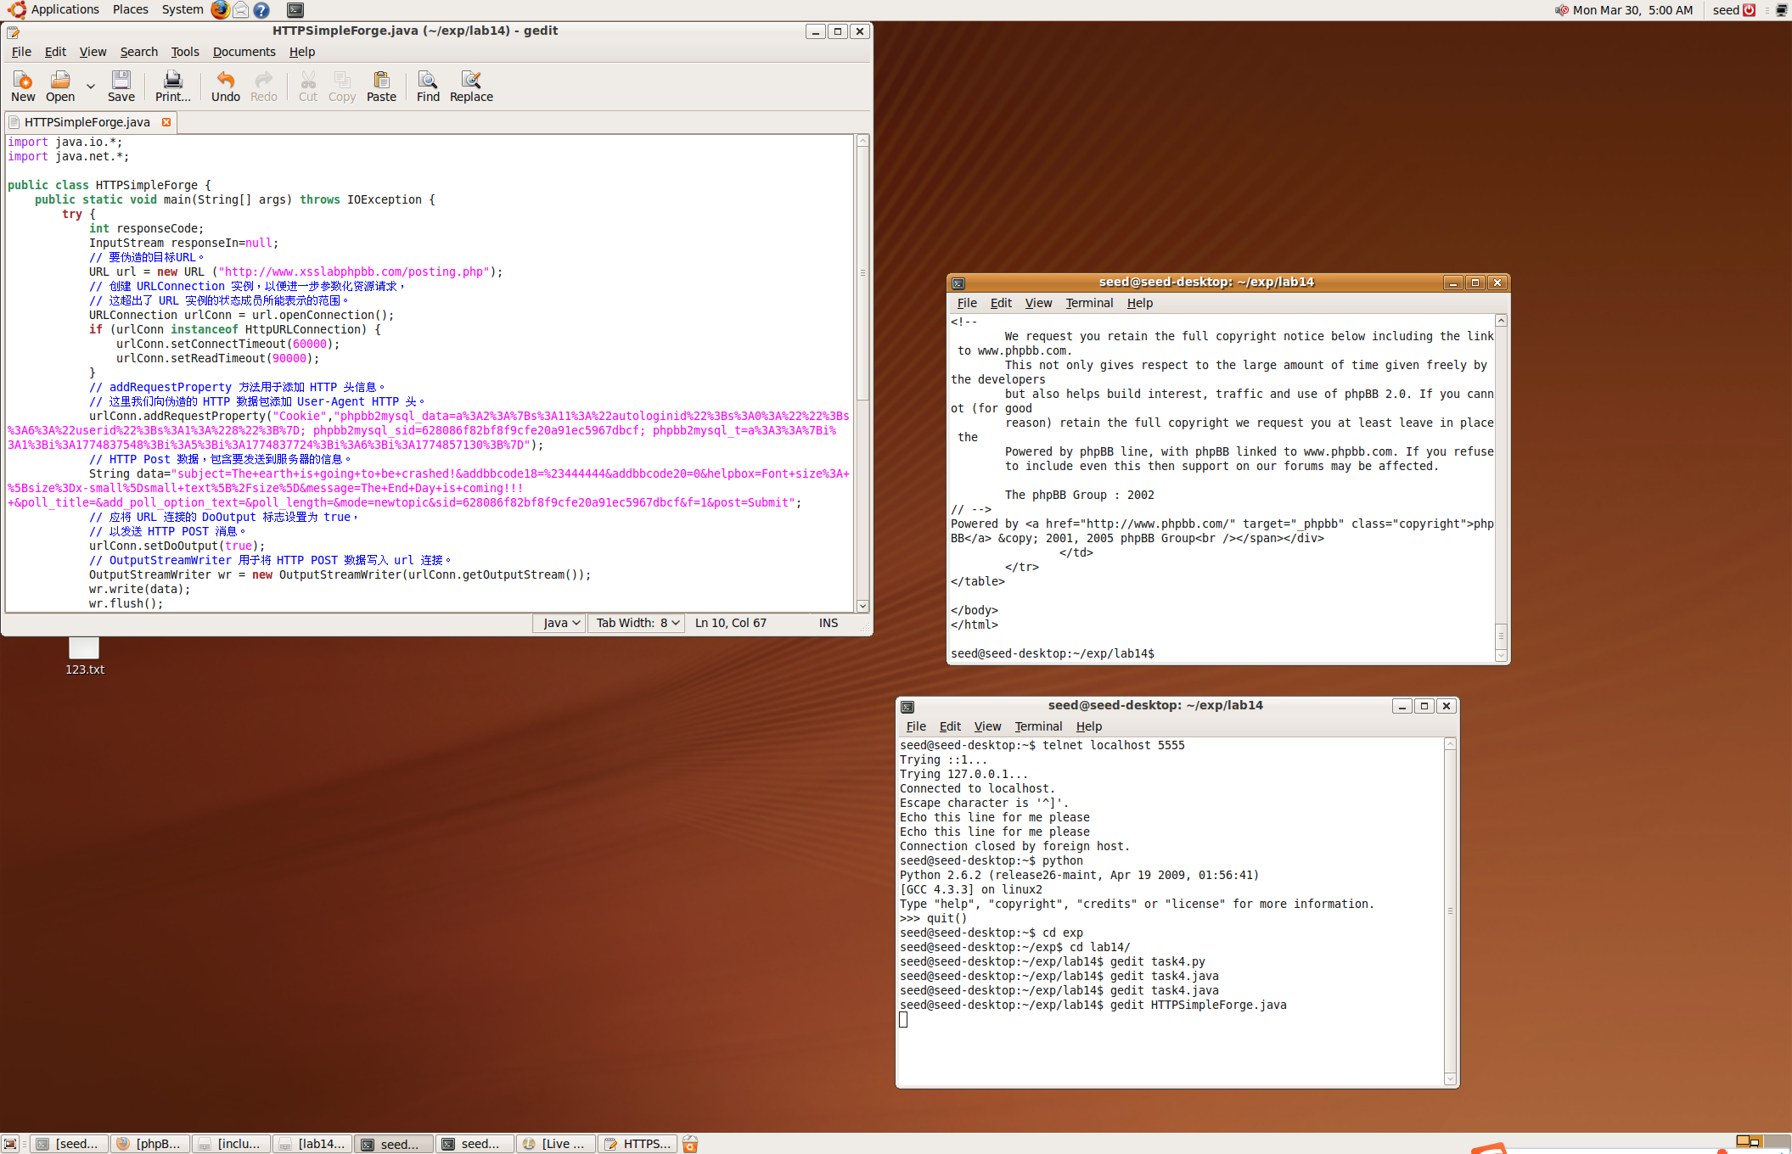Open the Search menu in gedit
Image resolution: width=1792 pixels, height=1154 pixels.
pos(138,52)
